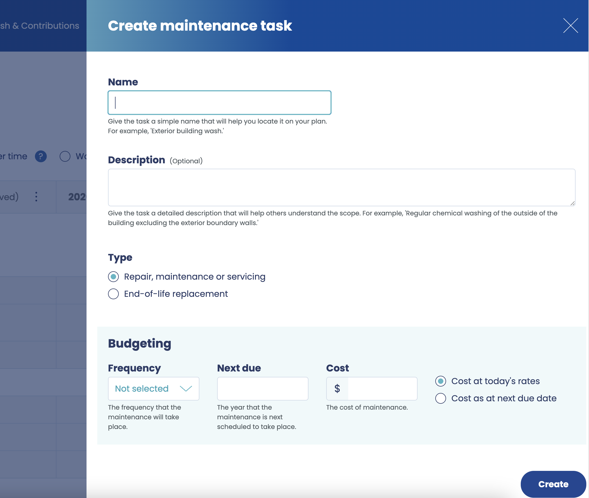Click into the Description text area

341,187
